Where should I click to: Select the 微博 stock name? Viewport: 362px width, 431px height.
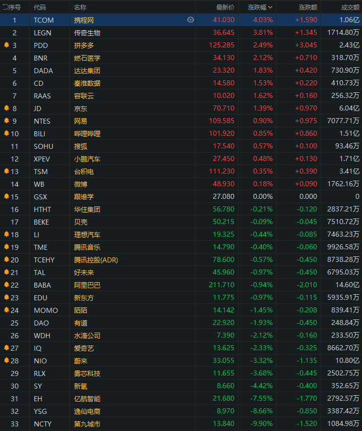click(81, 184)
